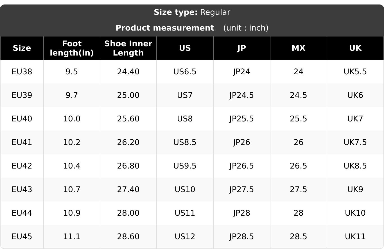The image size is (384, 249).
Task: Click the JP column header
Action: 242,48
